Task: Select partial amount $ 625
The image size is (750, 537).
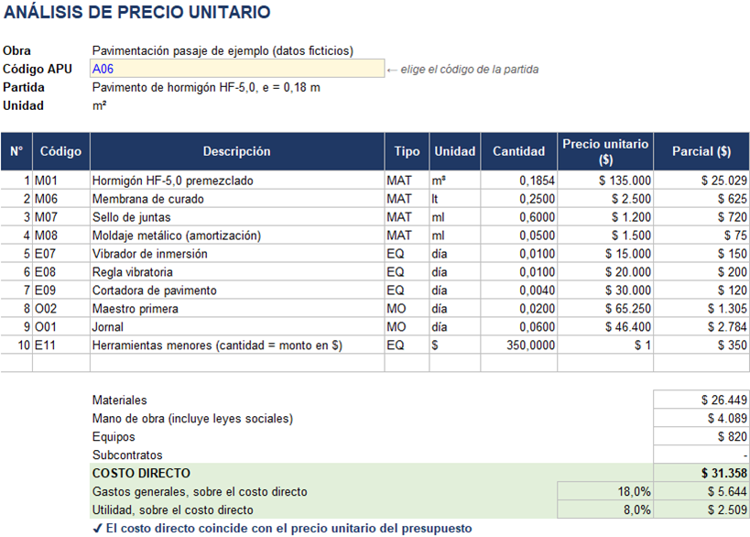Action: coord(701,199)
